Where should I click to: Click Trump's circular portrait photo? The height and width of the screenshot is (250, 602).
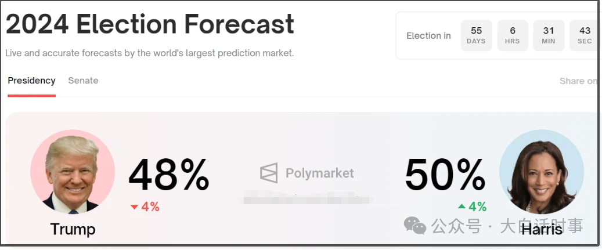click(x=73, y=172)
